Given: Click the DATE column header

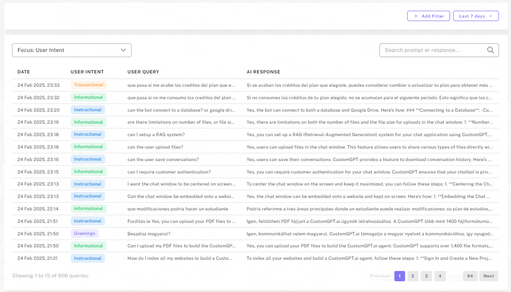Looking at the screenshot, I should [x=24, y=72].
